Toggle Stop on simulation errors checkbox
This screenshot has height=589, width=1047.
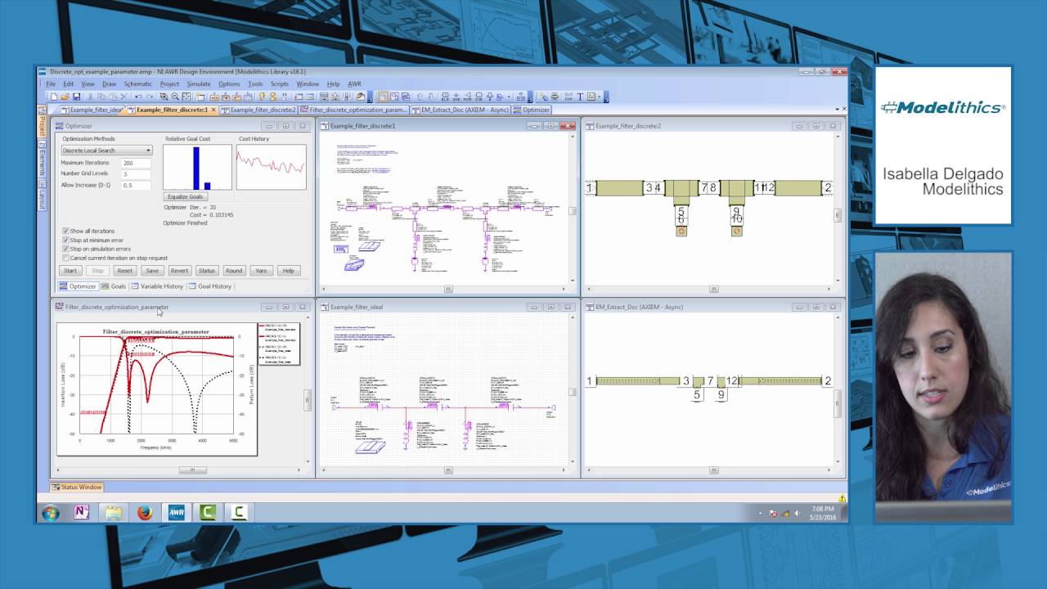[x=65, y=250]
